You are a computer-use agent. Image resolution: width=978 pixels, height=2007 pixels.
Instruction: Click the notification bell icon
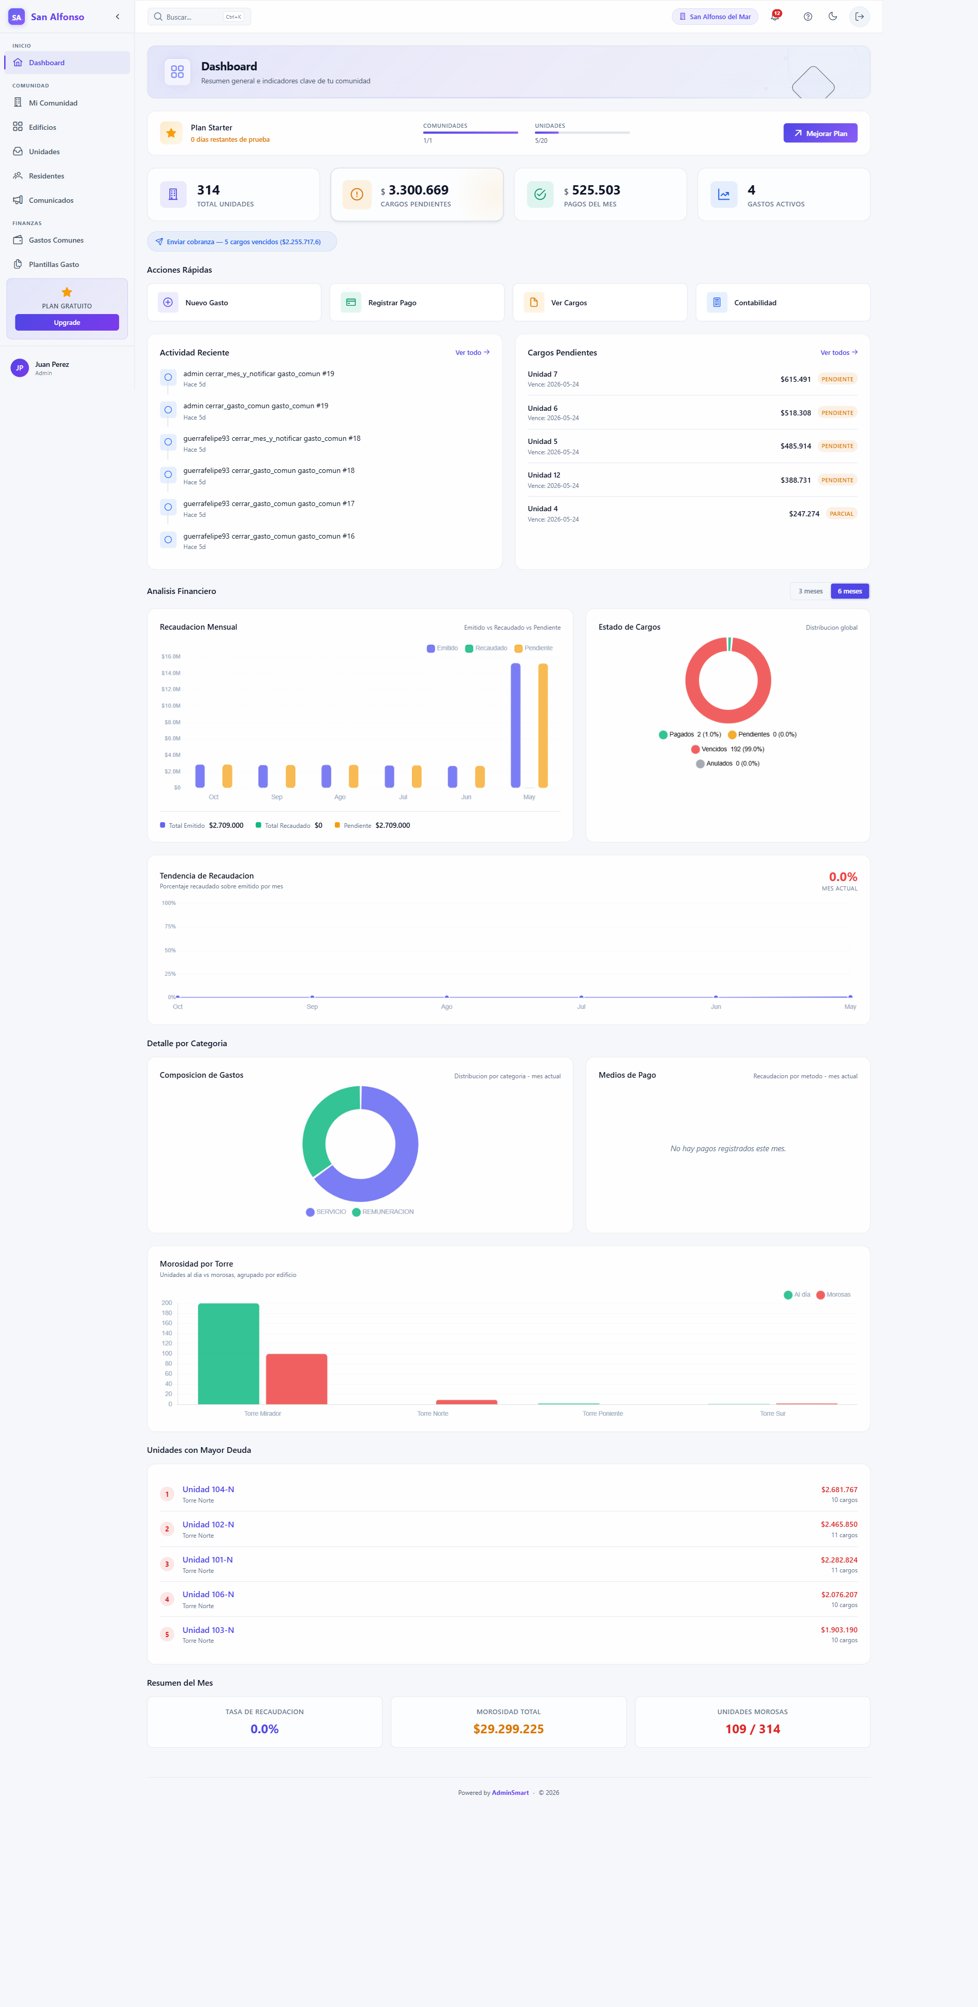pos(775,17)
